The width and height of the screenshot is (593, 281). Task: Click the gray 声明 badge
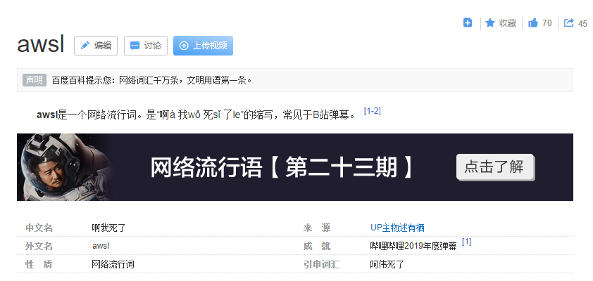[x=34, y=80]
